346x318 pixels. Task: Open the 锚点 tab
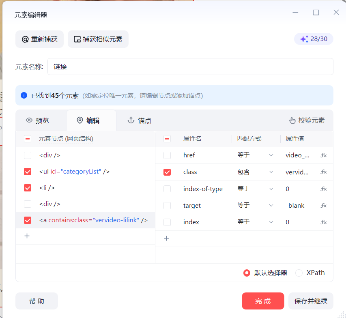(x=140, y=120)
